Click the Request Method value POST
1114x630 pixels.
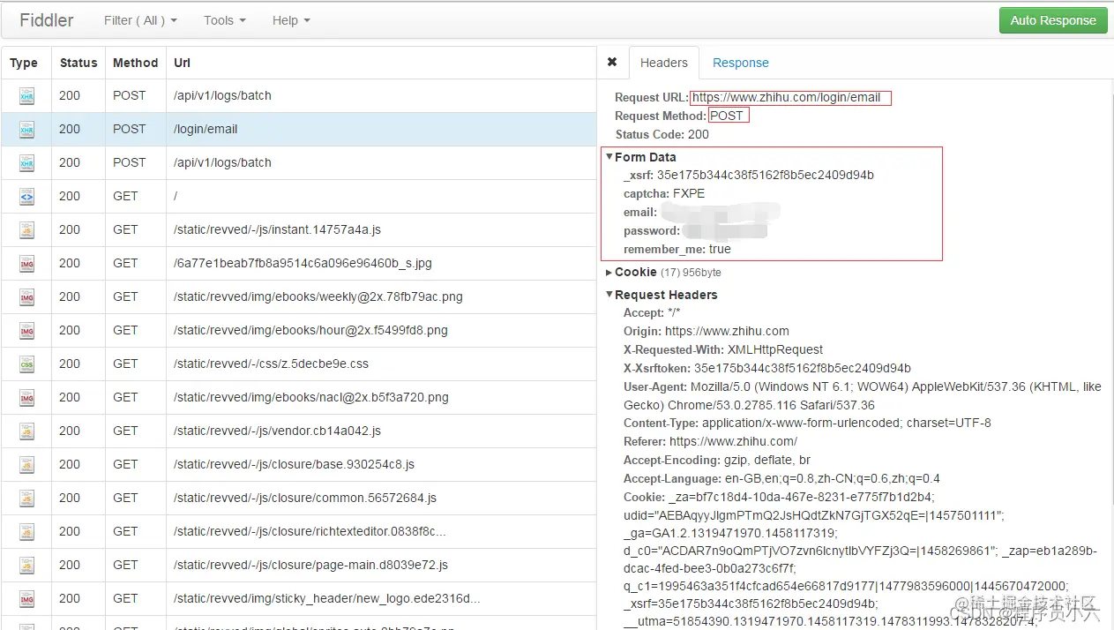[x=727, y=116]
